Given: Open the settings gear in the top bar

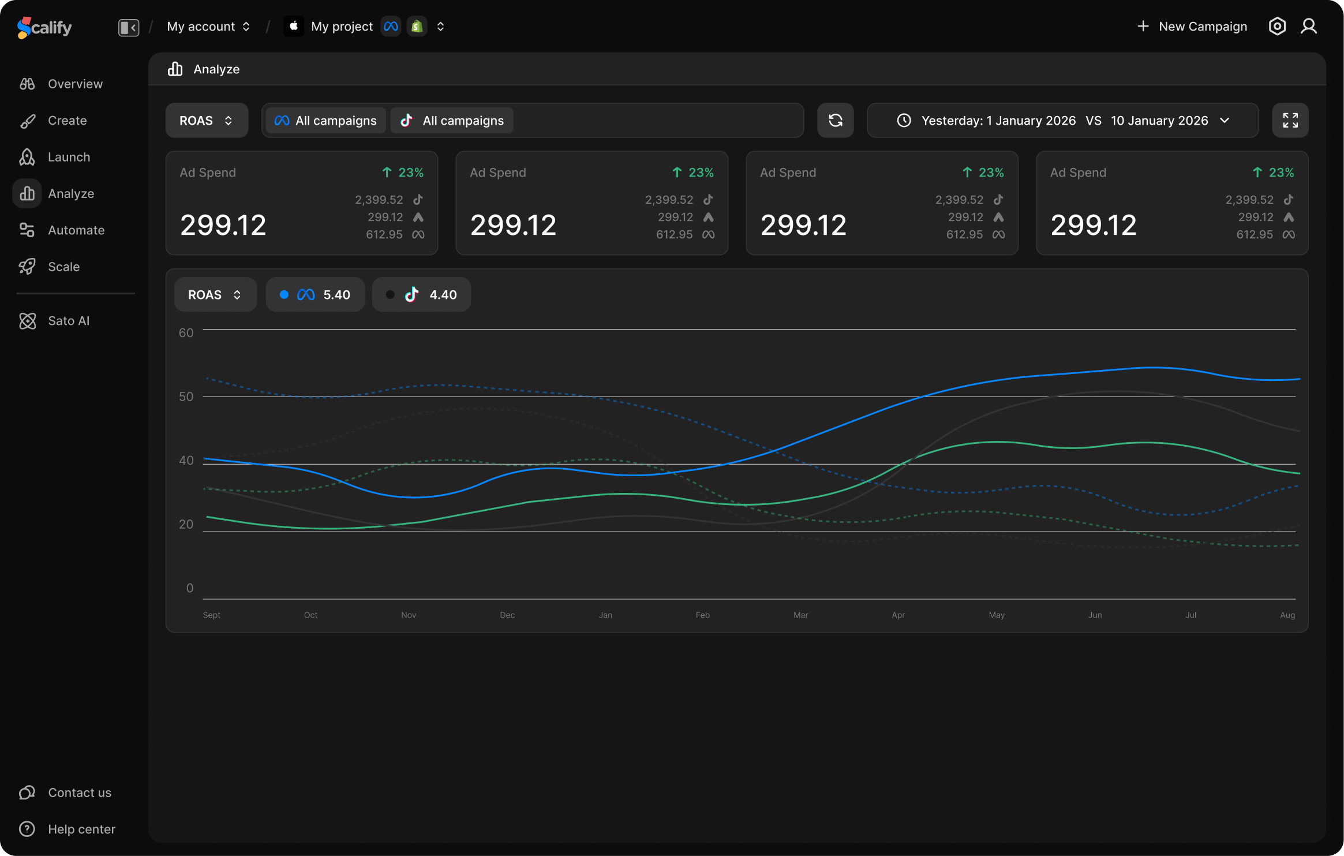Looking at the screenshot, I should point(1277,26).
